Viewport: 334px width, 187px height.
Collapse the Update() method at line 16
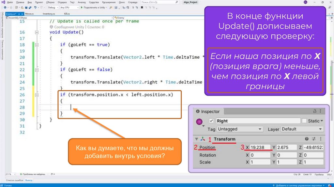37,32
